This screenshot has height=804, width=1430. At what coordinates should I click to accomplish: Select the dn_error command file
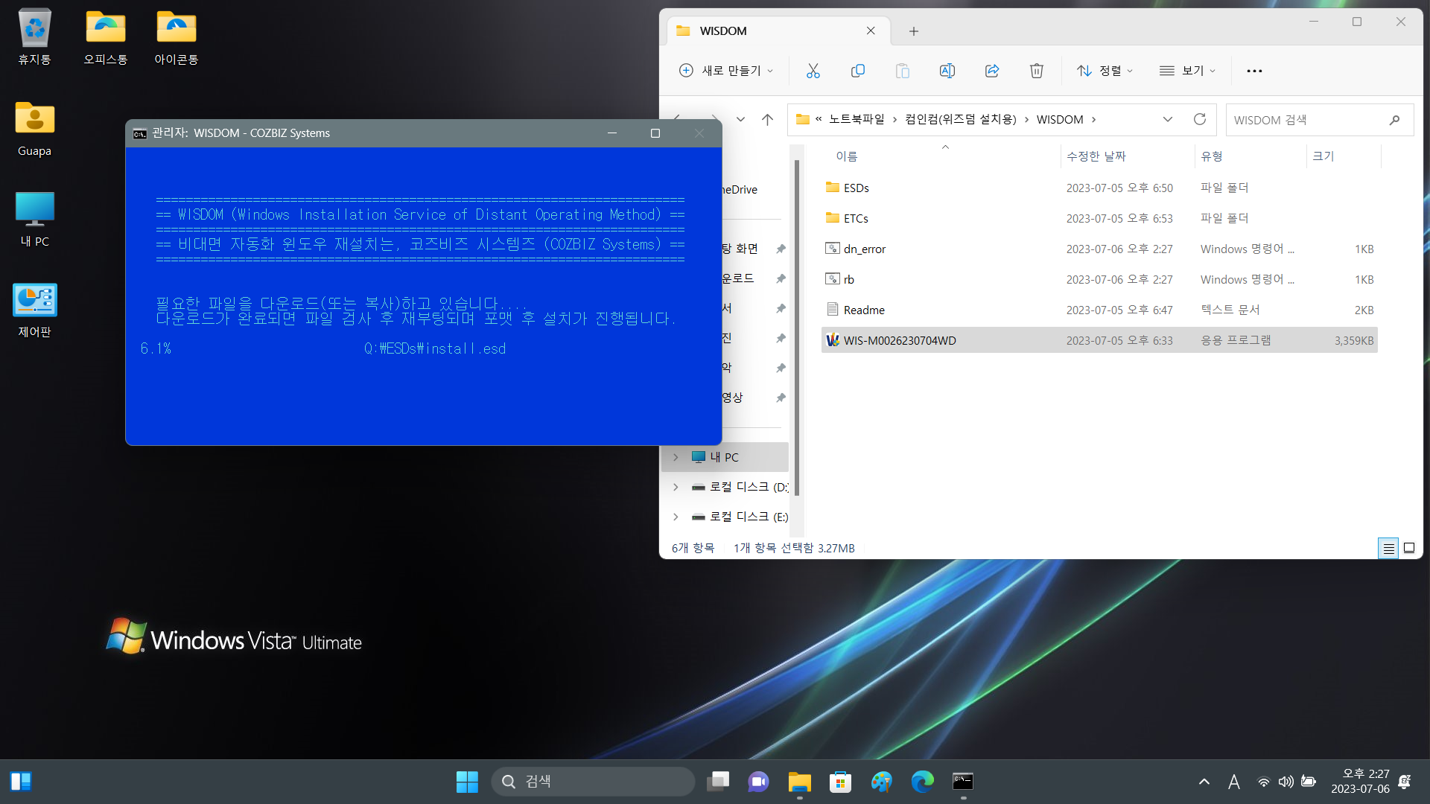point(1099,249)
